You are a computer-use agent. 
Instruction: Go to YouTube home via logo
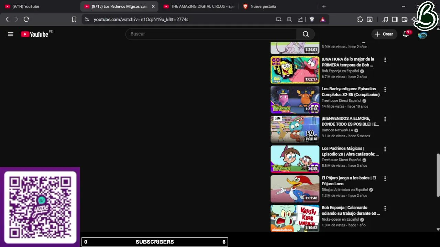point(34,34)
